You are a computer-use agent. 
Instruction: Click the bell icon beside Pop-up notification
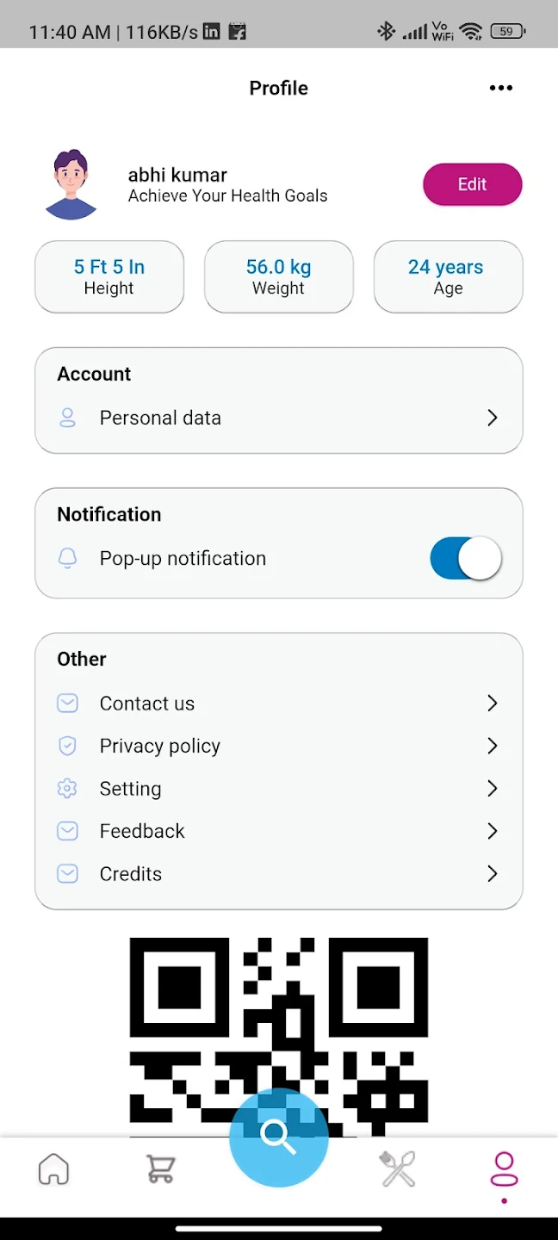pyautogui.click(x=67, y=559)
